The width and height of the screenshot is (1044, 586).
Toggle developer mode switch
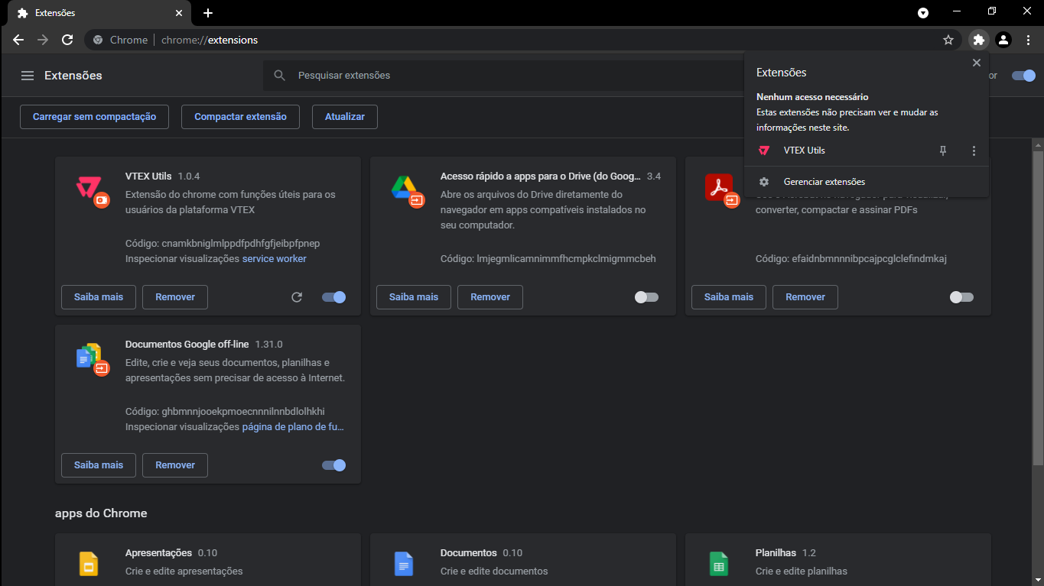point(1023,76)
